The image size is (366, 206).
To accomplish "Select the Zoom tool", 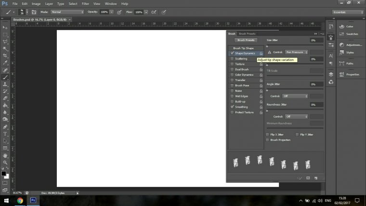I will pos(5,163).
